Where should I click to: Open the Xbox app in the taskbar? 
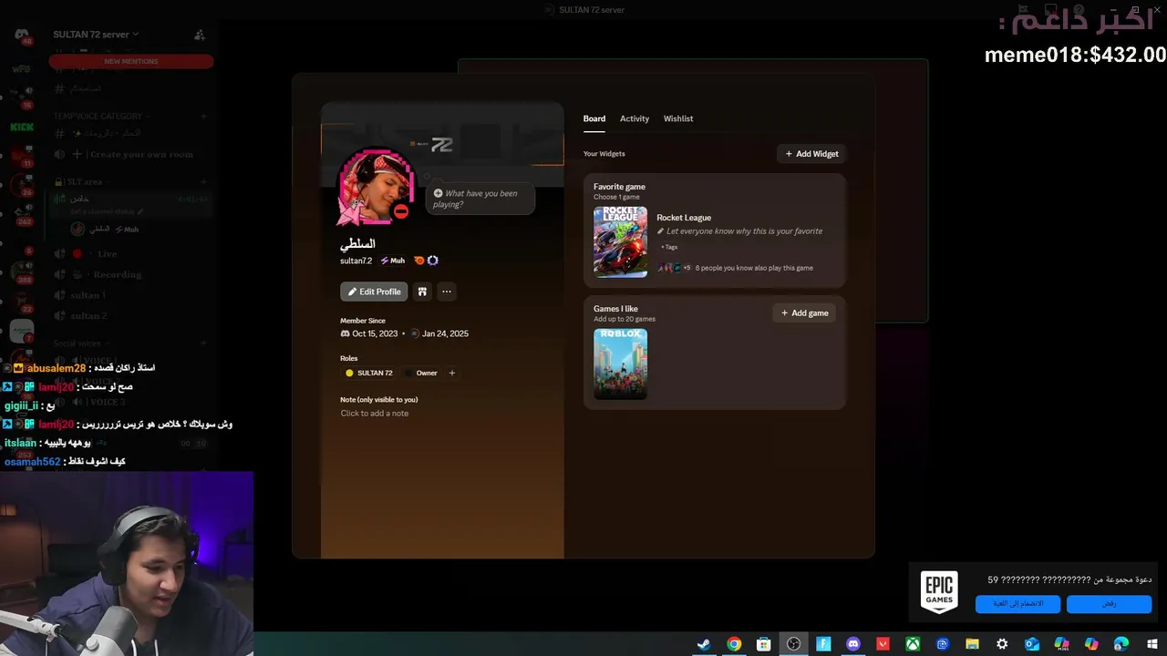[913, 644]
